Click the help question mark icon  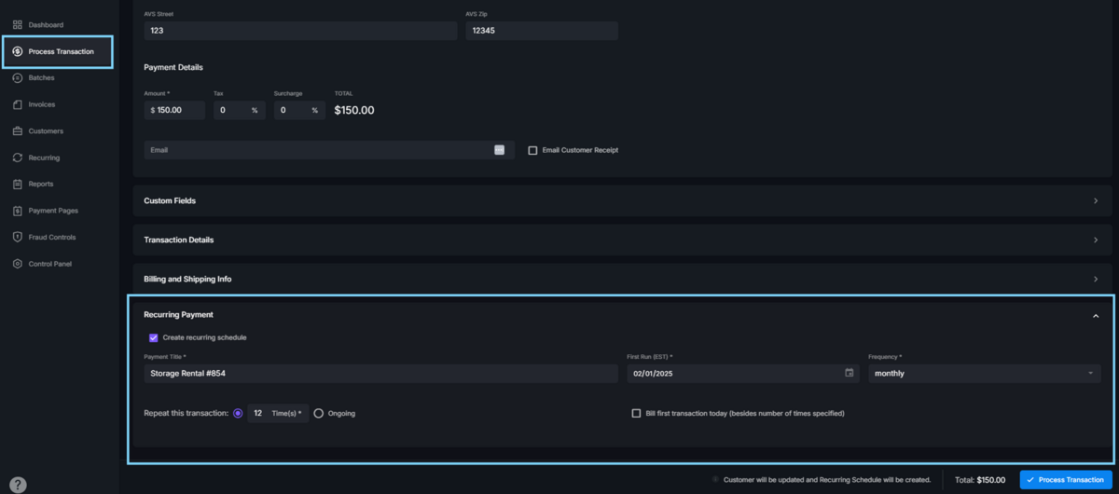(18, 485)
